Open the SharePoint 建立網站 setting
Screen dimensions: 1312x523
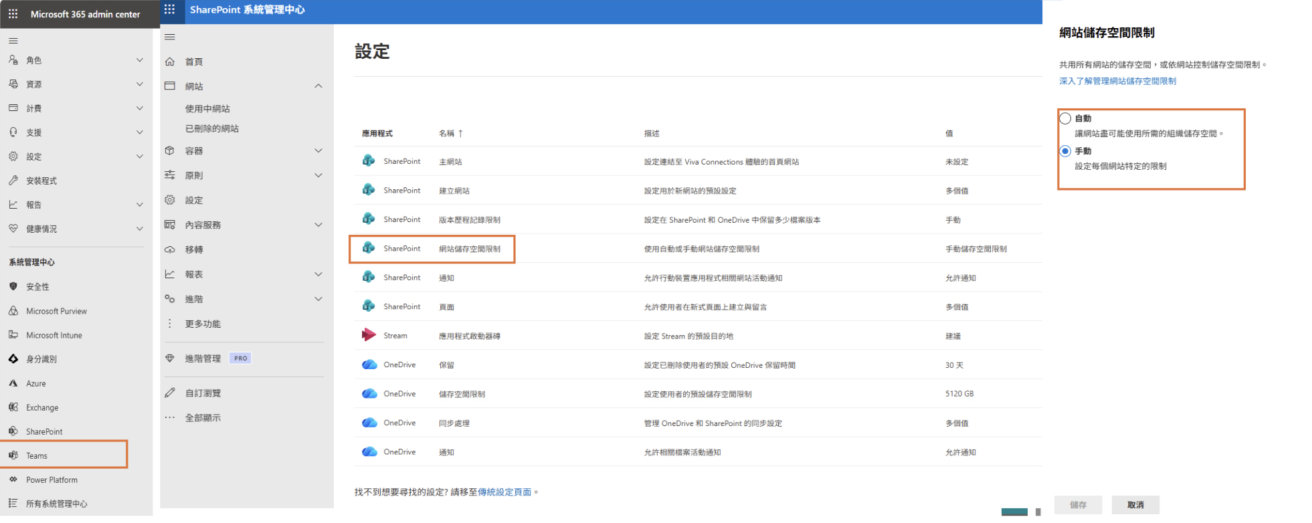pyautogui.click(x=454, y=191)
